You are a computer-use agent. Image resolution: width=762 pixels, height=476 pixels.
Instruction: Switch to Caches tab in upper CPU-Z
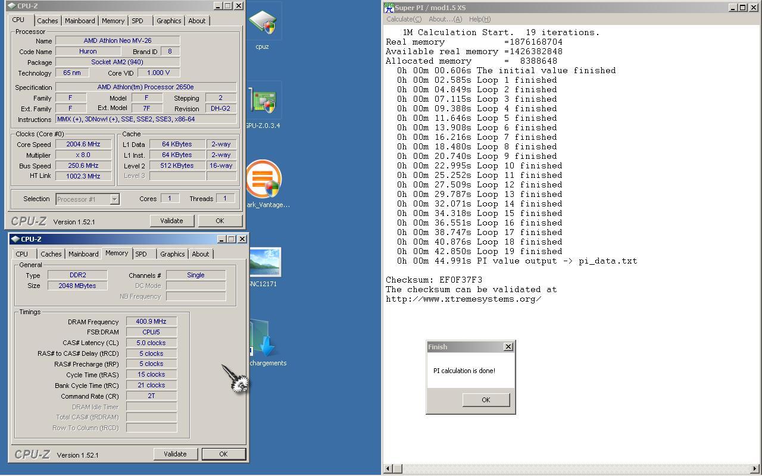(x=48, y=21)
